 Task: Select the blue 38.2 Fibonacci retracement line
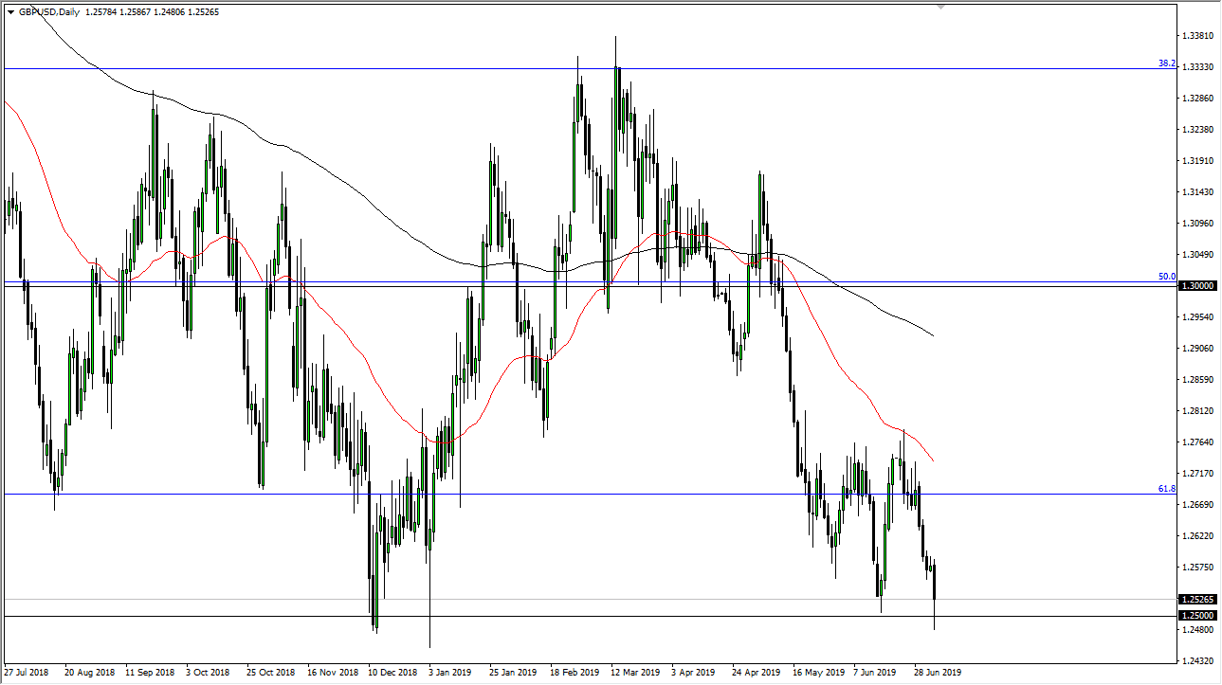point(569,68)
